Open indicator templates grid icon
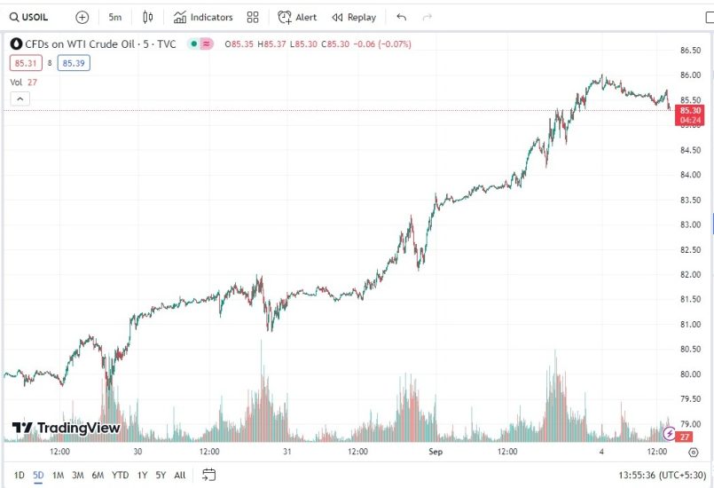Screen dimensions: 714x488 253,17
